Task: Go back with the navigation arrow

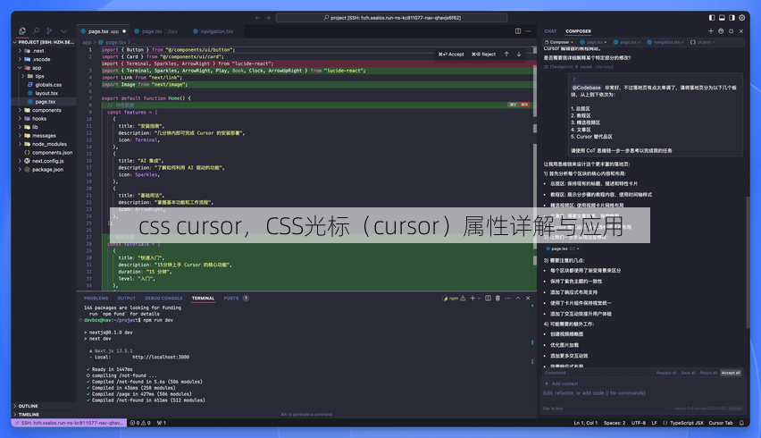Action: point(258,18)
